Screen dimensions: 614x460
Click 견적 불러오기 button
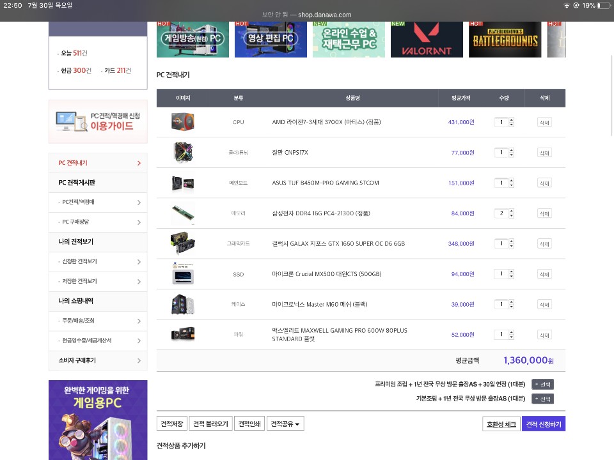pos(210,424)
